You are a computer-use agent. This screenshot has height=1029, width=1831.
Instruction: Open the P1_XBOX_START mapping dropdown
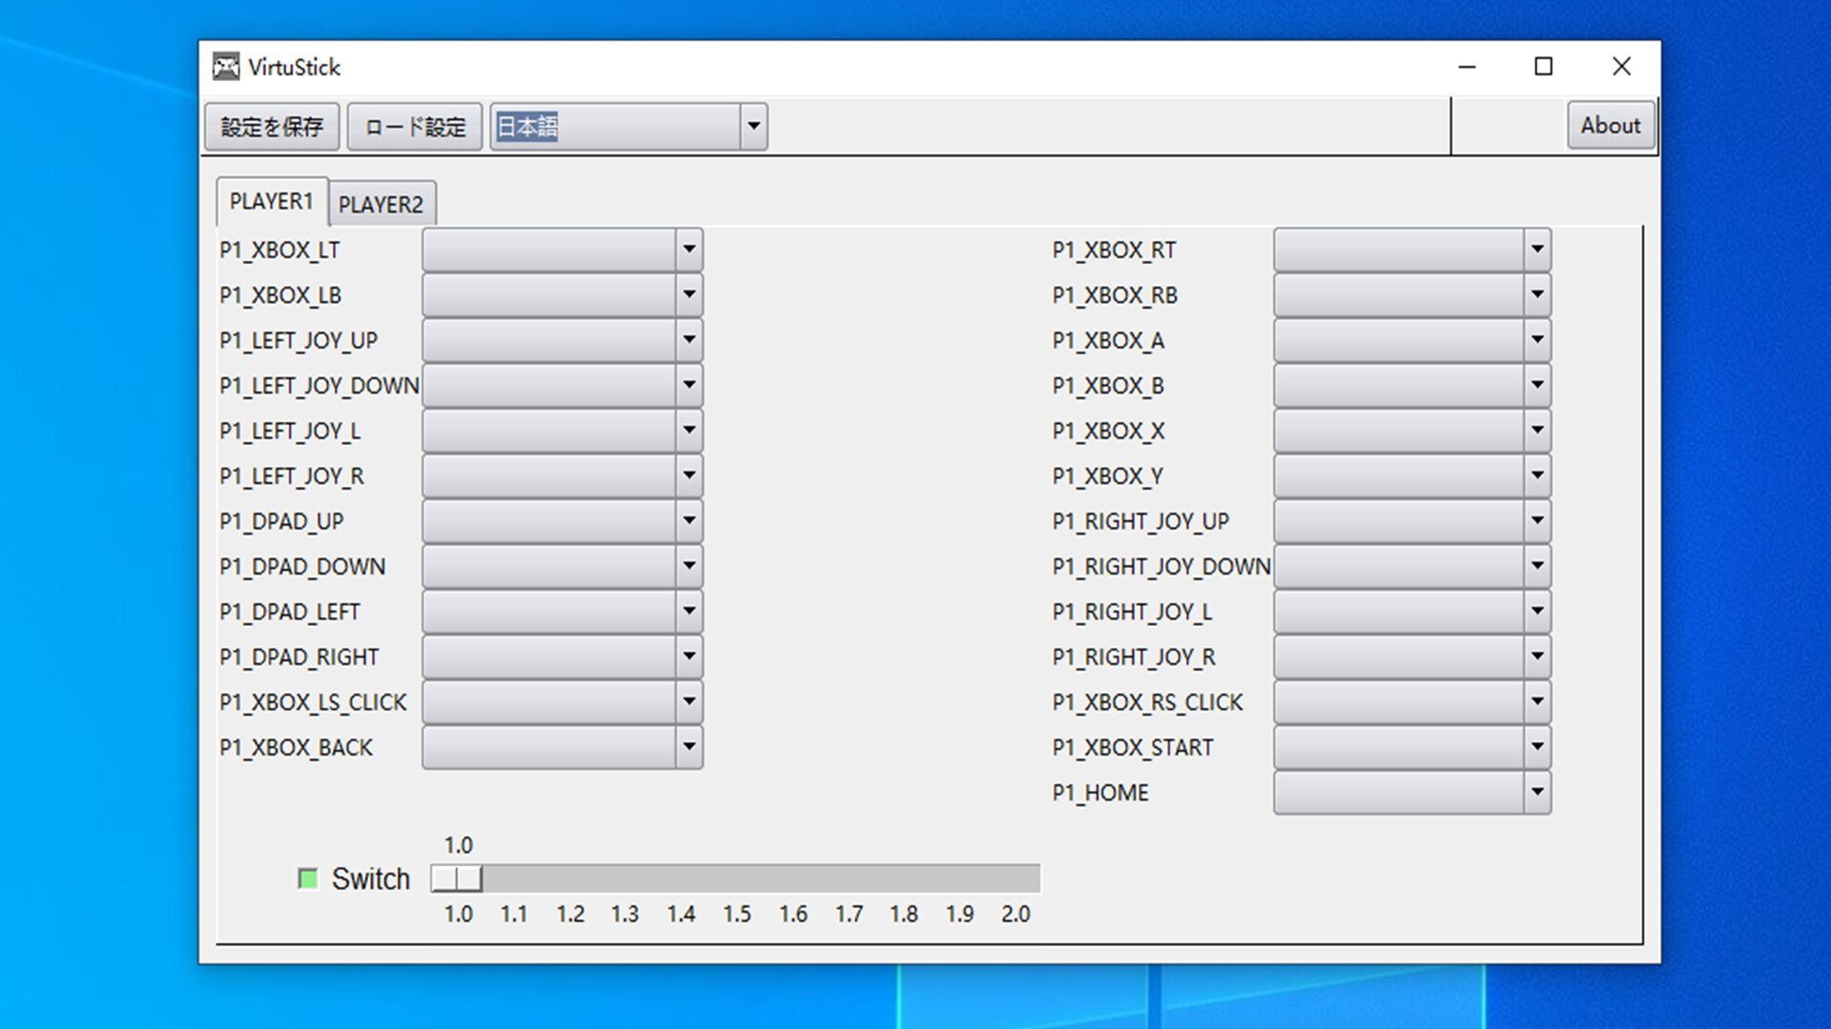[x=1537, y=746]
